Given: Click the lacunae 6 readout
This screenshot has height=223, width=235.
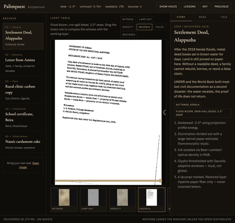Looking at the screenshot, I should click(x=135, y=7).
